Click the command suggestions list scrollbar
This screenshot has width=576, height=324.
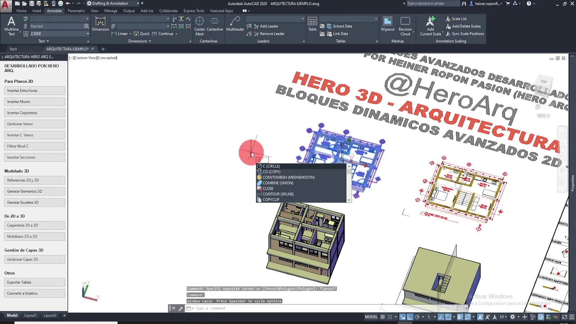(x=349, y=183)
